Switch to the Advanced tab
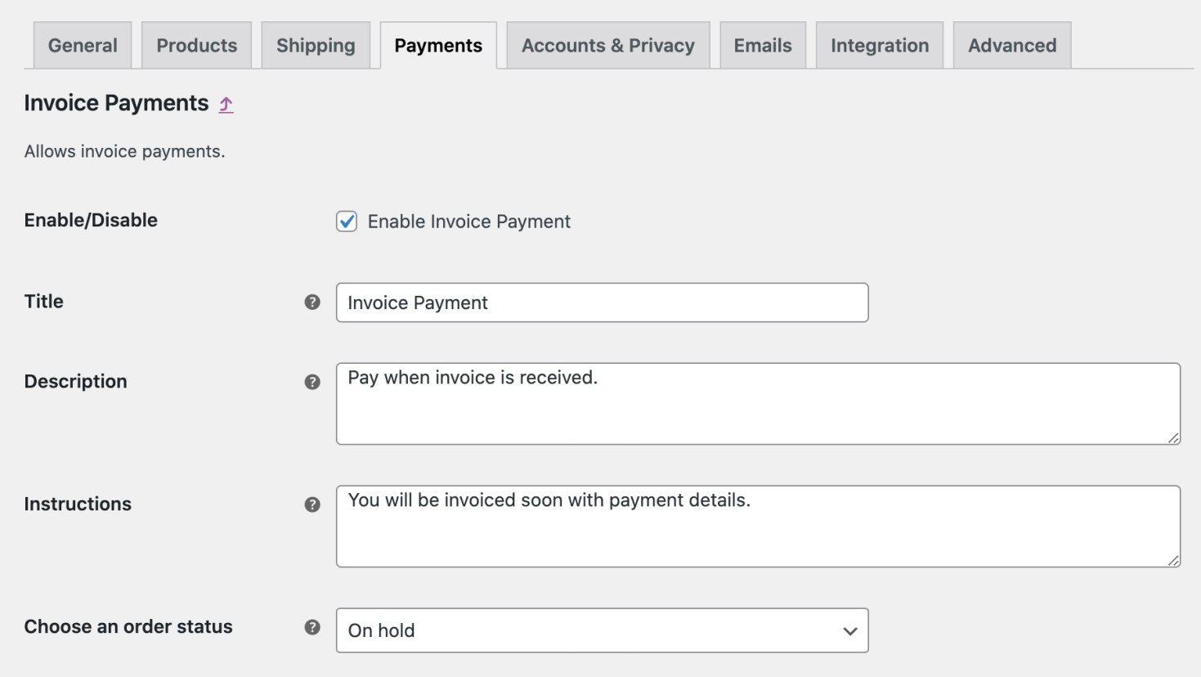The height and width of the screenshot is (677, 1201). [1011, 45]
